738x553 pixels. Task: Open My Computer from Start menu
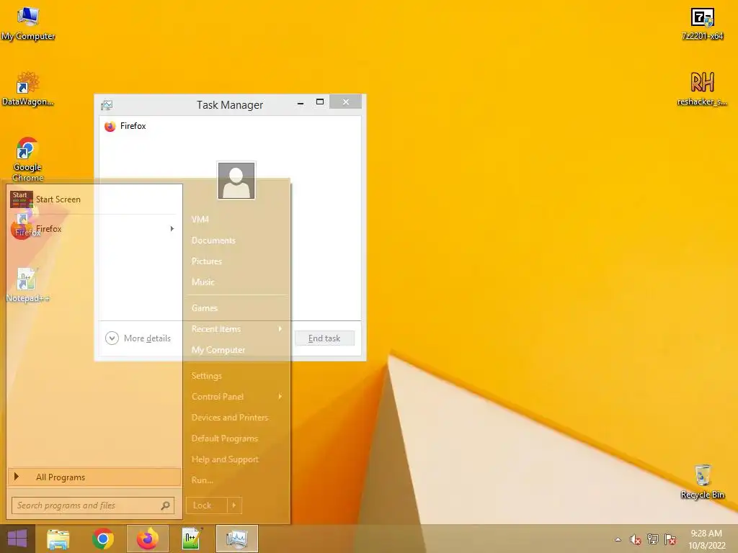point(218,350)
